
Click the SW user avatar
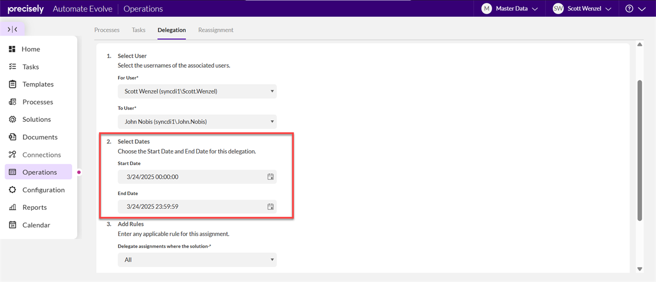click(558, 9)
